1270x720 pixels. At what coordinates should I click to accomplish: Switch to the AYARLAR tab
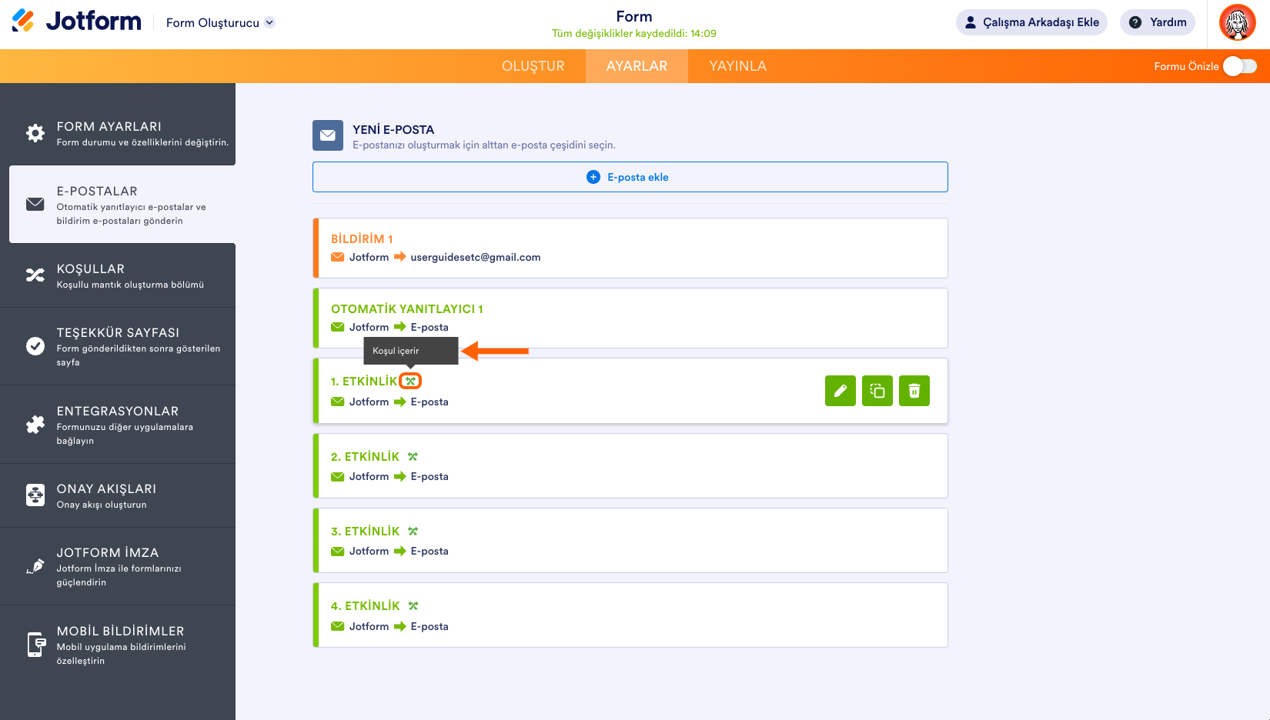pyautogui.click(x=637, y=66)
